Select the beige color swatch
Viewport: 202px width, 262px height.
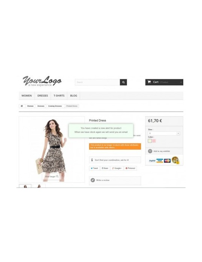click(150, 141)
